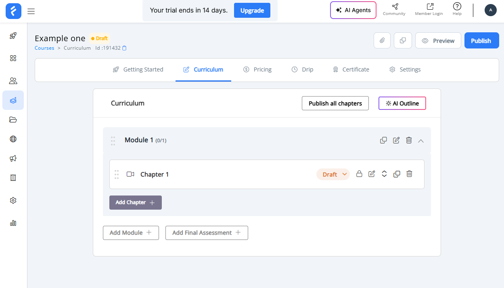Collapse Module 1 with chevron arrow
The height and width of the screenshot is (288, 504).
421,141
